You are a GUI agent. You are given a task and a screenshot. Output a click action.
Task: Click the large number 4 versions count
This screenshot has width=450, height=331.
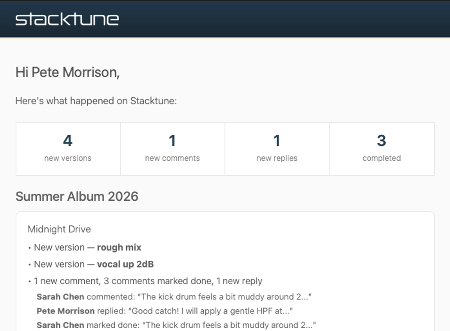(x=68, y=141)
